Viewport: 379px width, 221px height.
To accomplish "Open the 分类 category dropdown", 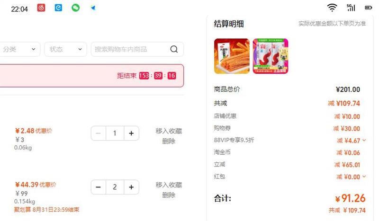I will [19, 49].
